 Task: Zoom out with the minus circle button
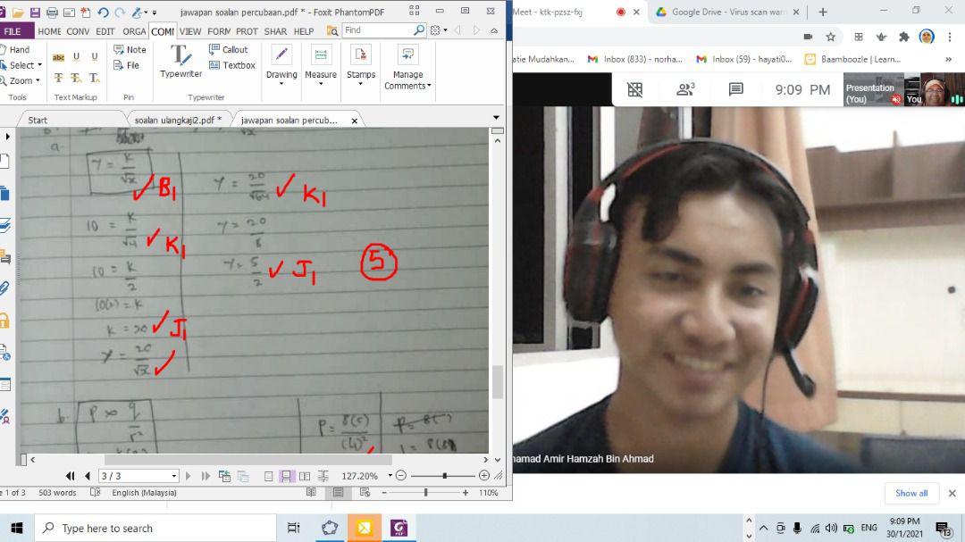(401, 476)
